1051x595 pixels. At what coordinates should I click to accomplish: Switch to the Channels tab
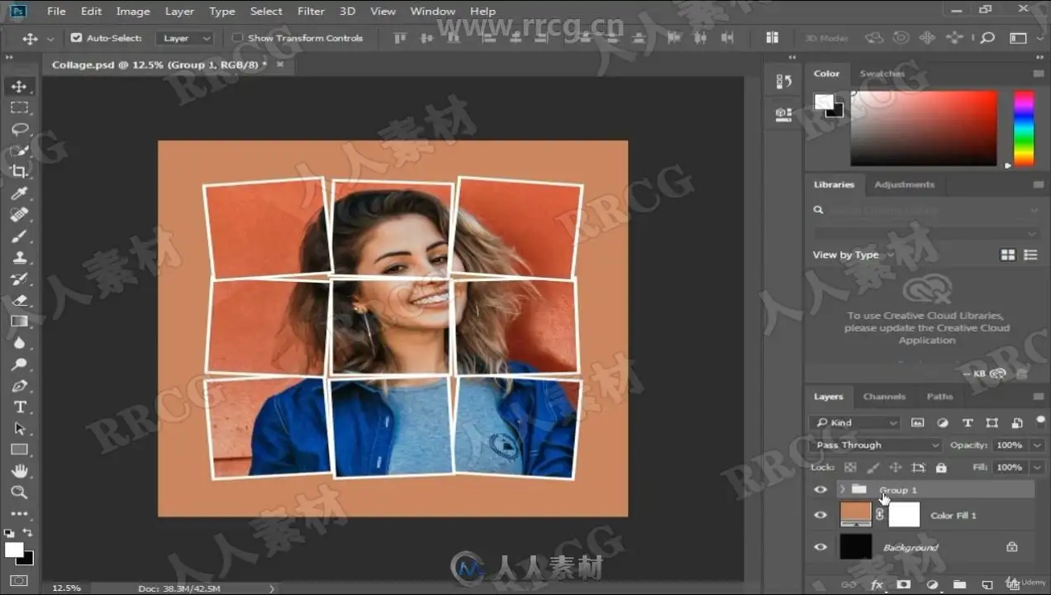click(x=884, y=397)
